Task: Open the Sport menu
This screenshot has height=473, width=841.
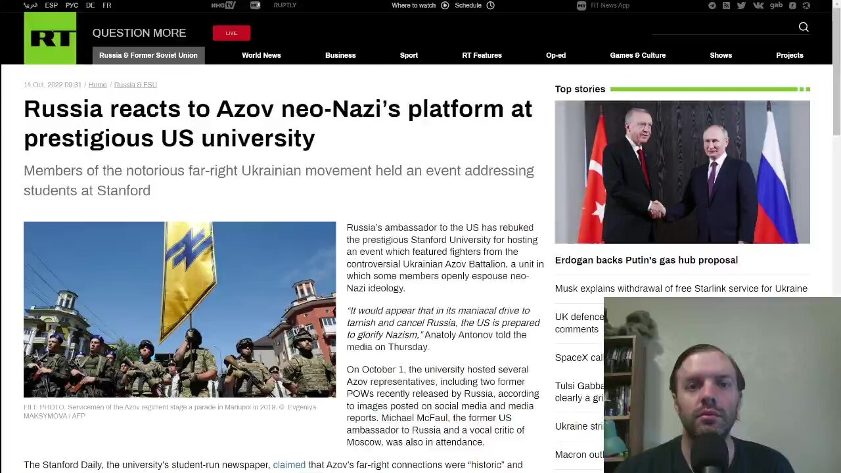Action: 409,55
